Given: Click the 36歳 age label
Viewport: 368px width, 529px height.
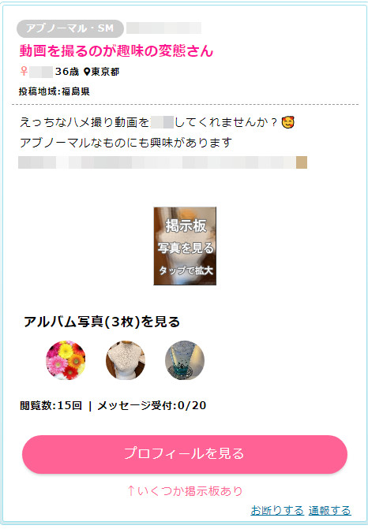Looking at the screenshot, I should [67, 72].
